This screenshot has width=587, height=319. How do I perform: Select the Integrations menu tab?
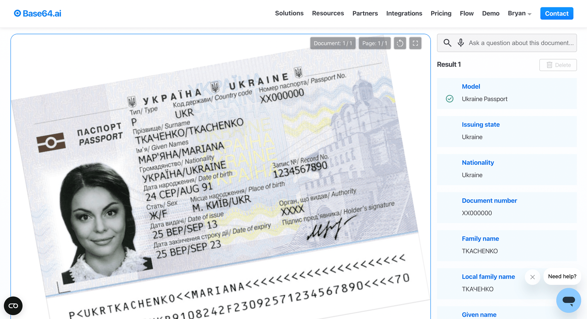click(x=404, y=13)
